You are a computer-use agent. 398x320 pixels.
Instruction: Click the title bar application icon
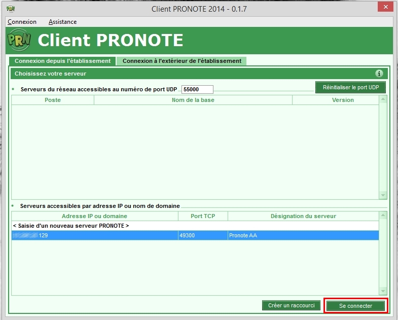coord(10,9)
